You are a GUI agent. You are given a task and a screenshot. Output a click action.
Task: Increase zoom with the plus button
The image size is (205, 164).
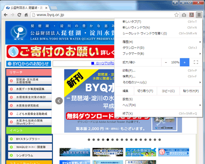(184, 62)
